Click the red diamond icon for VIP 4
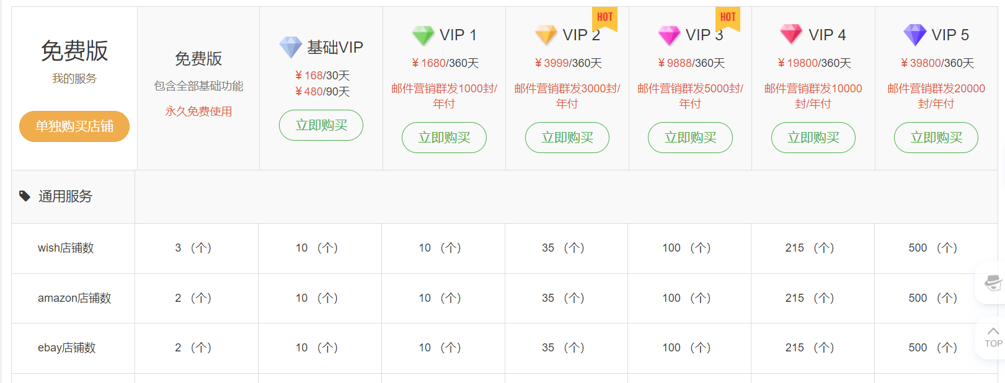Viewport: 1005px width, 383px height. 791,35
